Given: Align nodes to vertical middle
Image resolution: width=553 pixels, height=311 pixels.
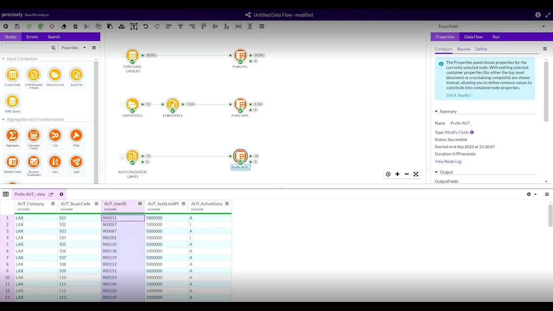Looking at the screenshot, I should click(x=215, y=26).
